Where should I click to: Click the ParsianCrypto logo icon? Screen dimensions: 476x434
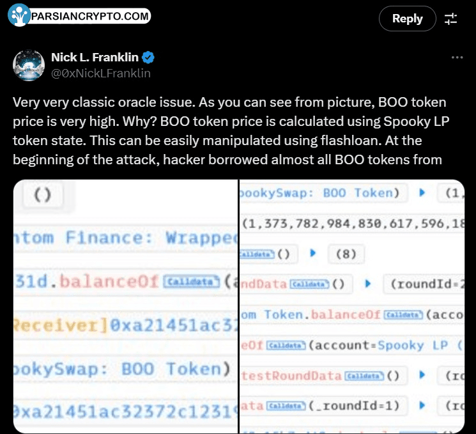point(19,15)
